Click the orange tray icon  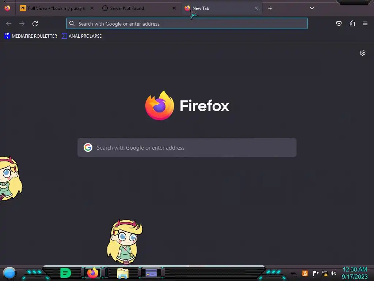click(x=305, y=273)
